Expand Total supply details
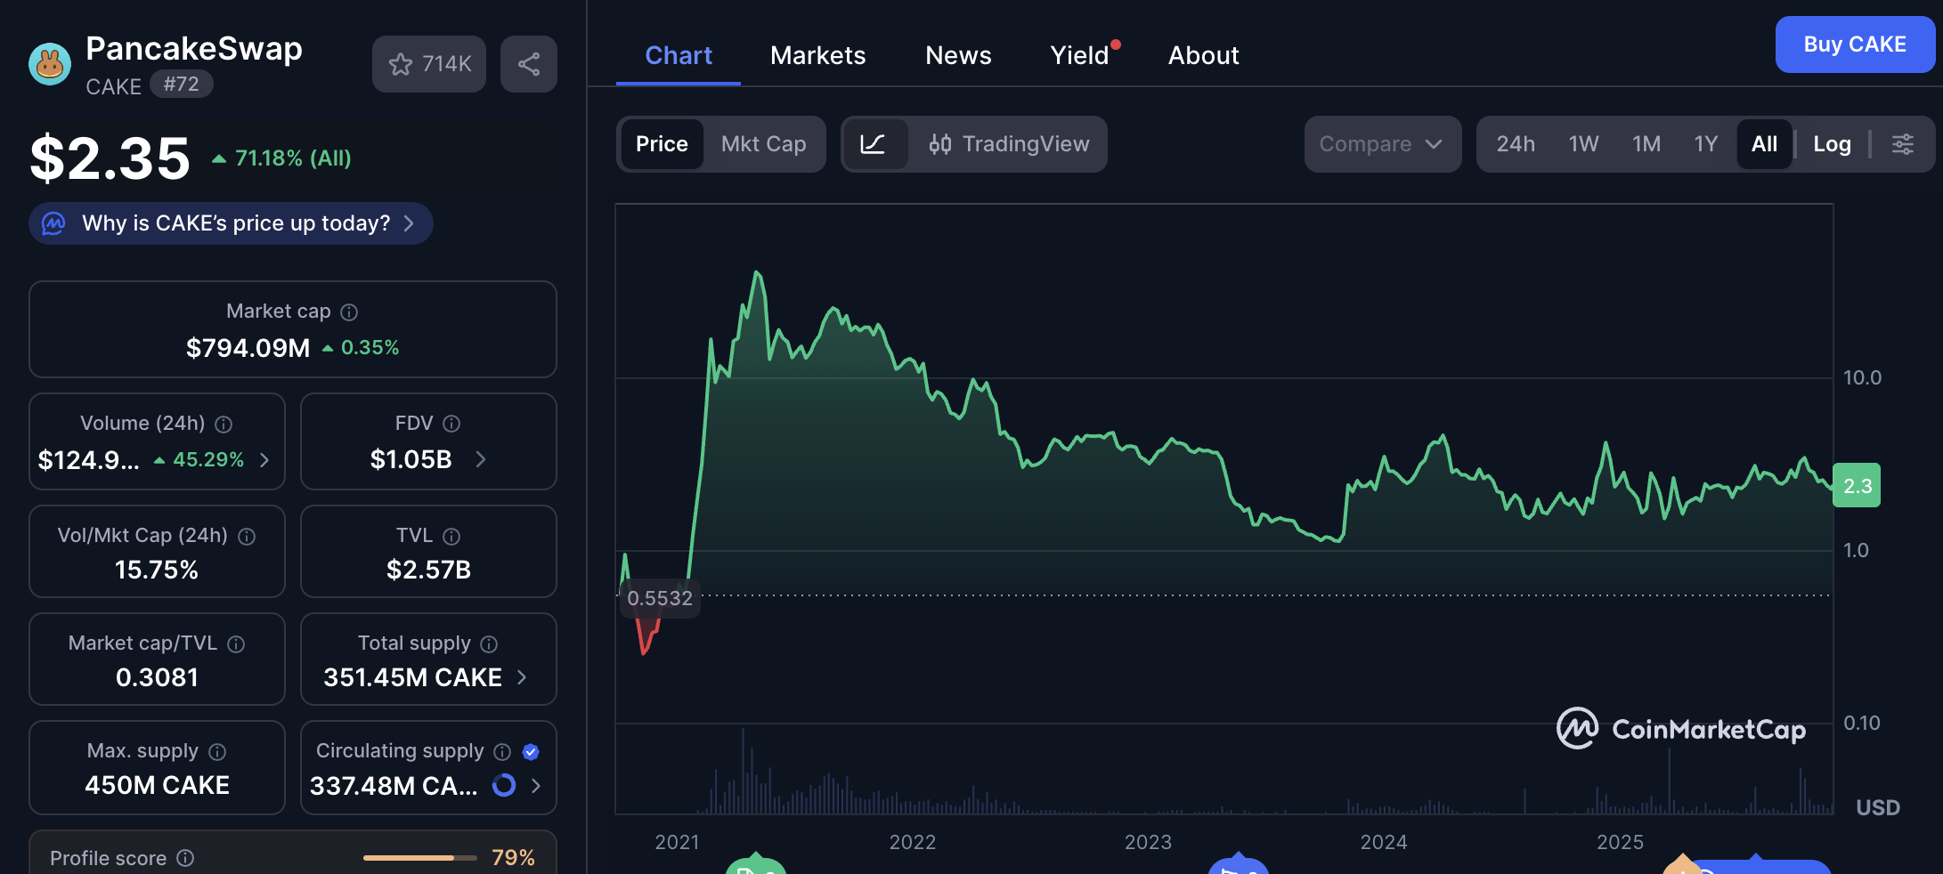Image resolution: width=1943 pixels, height=874 pixels. point(521,677)
